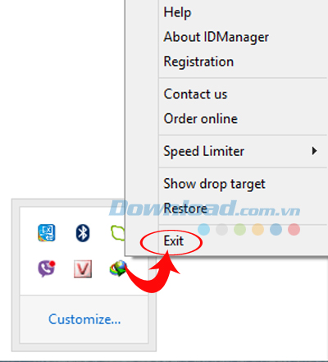Open the blue translation tray icon

coord(47,233)
